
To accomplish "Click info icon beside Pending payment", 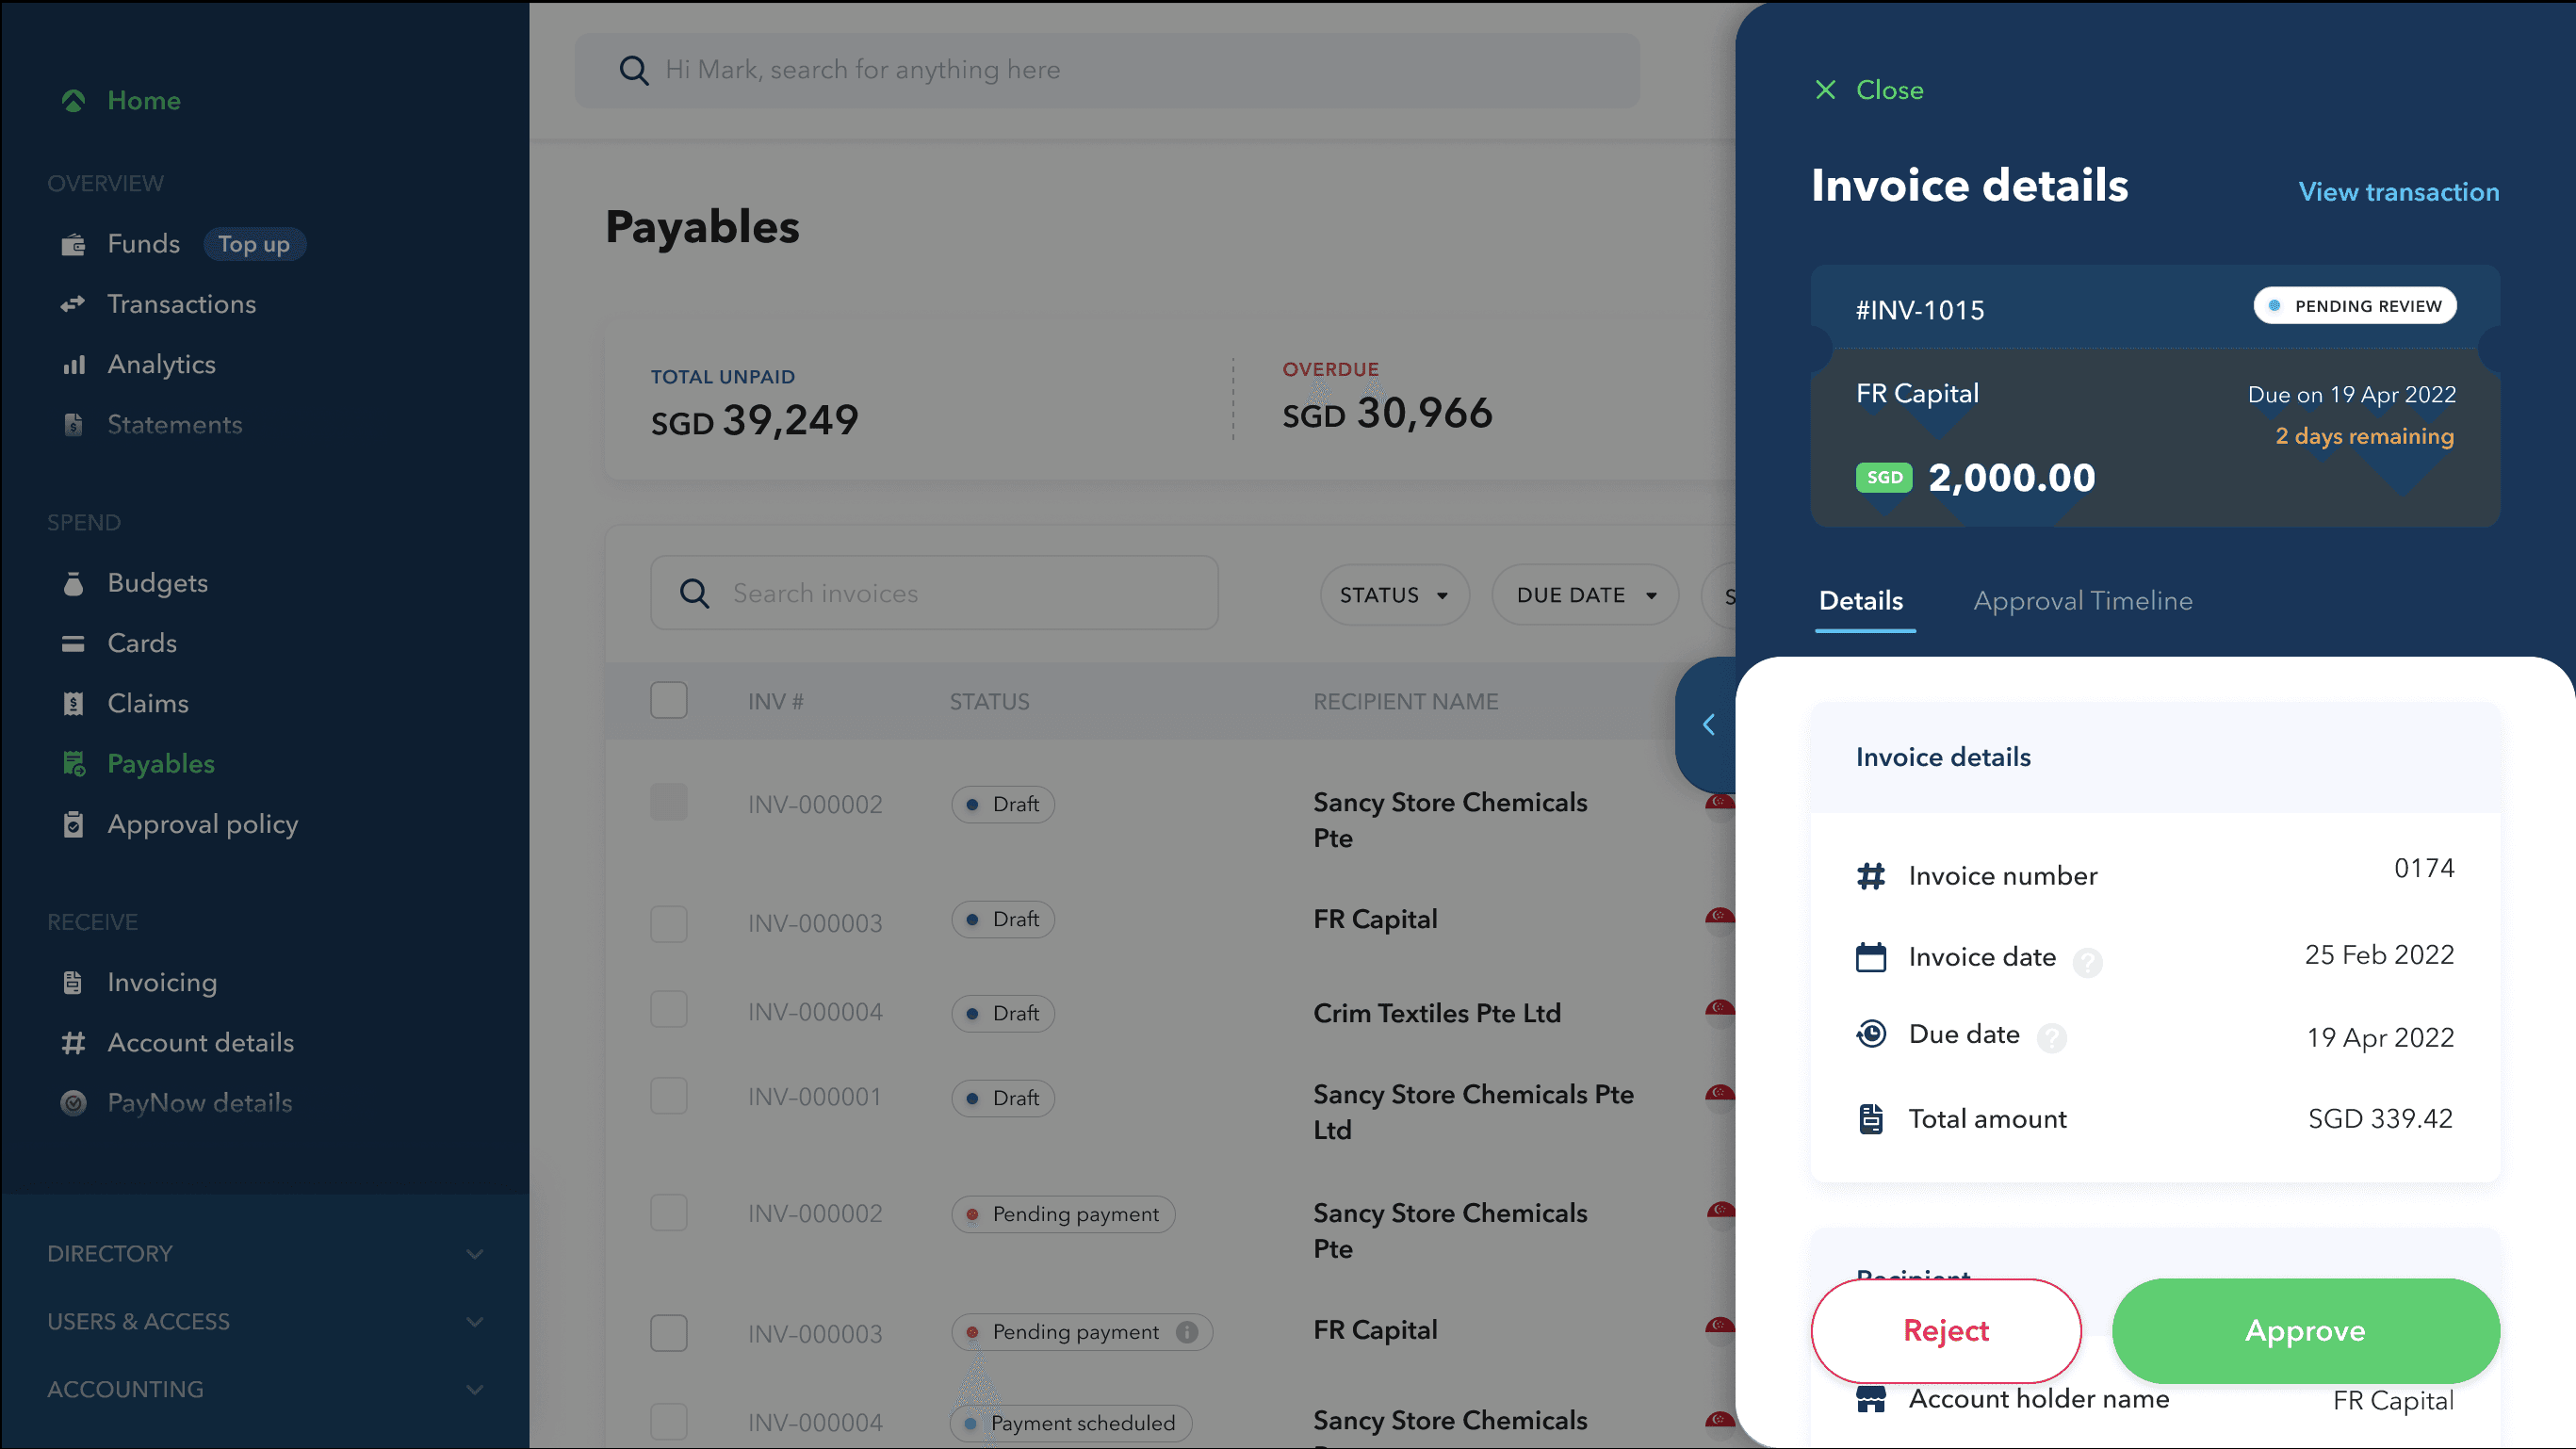I will (x=1186, y=1332).
